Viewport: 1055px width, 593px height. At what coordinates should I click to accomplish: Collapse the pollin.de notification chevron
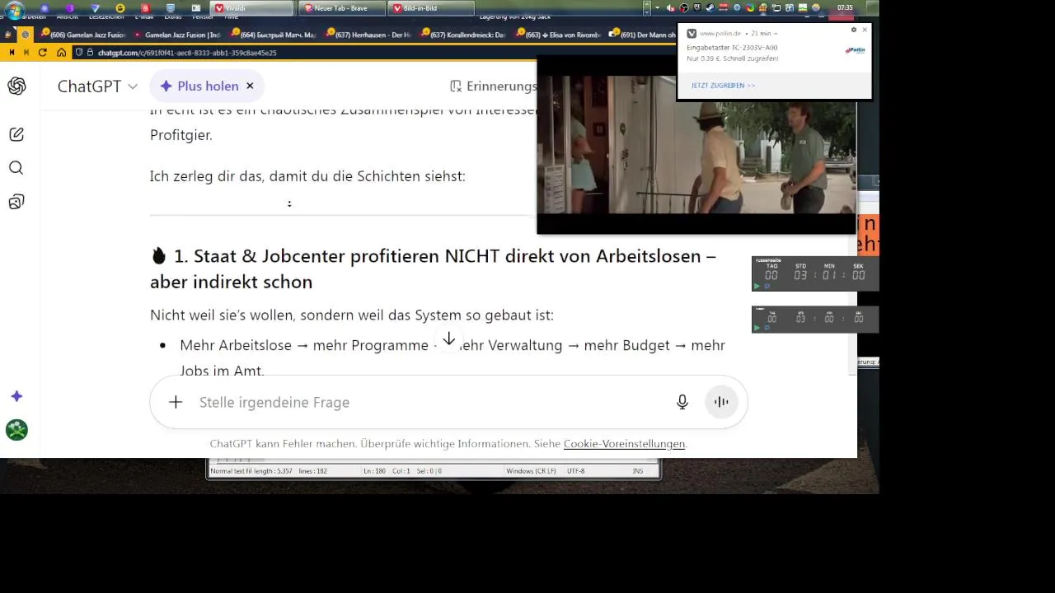pos(776,34)
